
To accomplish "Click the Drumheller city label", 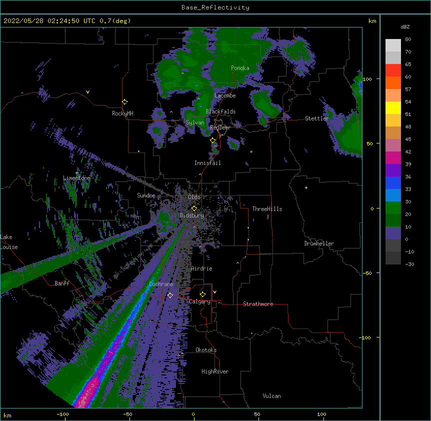I will pyautogui.click(x=319, y=243).
